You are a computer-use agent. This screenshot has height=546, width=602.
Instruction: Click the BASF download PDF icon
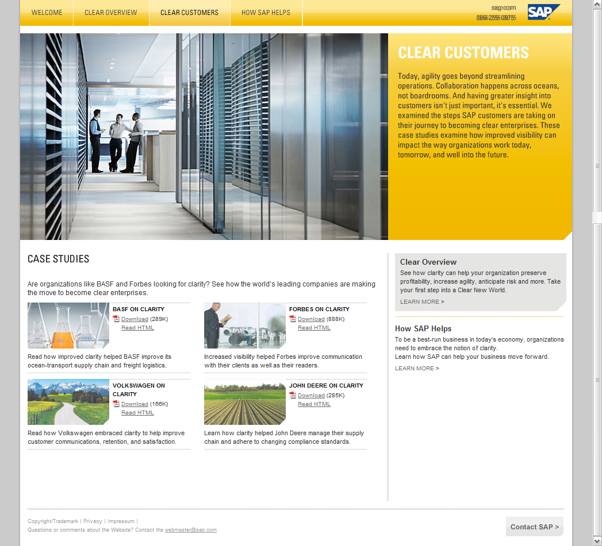tap(116, 319)
